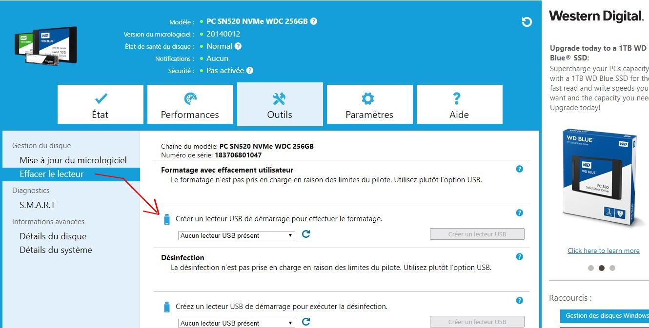Screen dimensions: 649x328
Task: Click the tools icon of Outils tab
Action: [279, 99]
